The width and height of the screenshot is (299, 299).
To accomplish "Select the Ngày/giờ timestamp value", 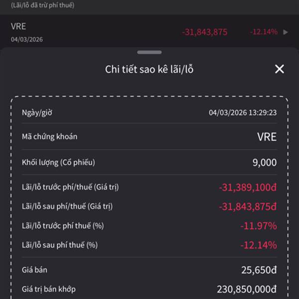I will (243, 113).
